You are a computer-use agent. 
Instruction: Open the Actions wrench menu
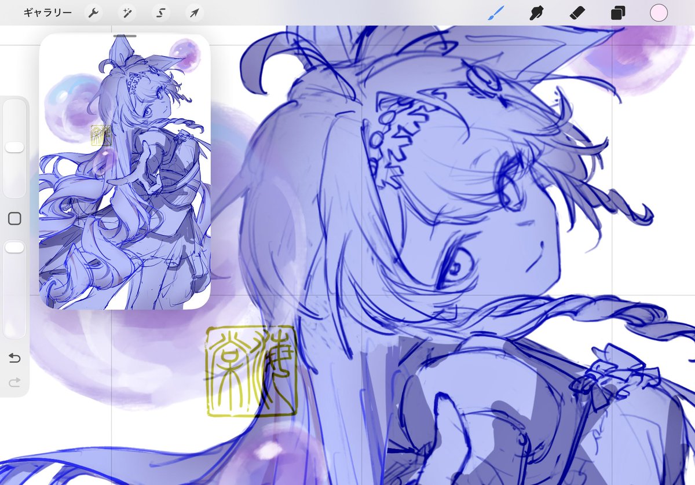tap(93, 12)
